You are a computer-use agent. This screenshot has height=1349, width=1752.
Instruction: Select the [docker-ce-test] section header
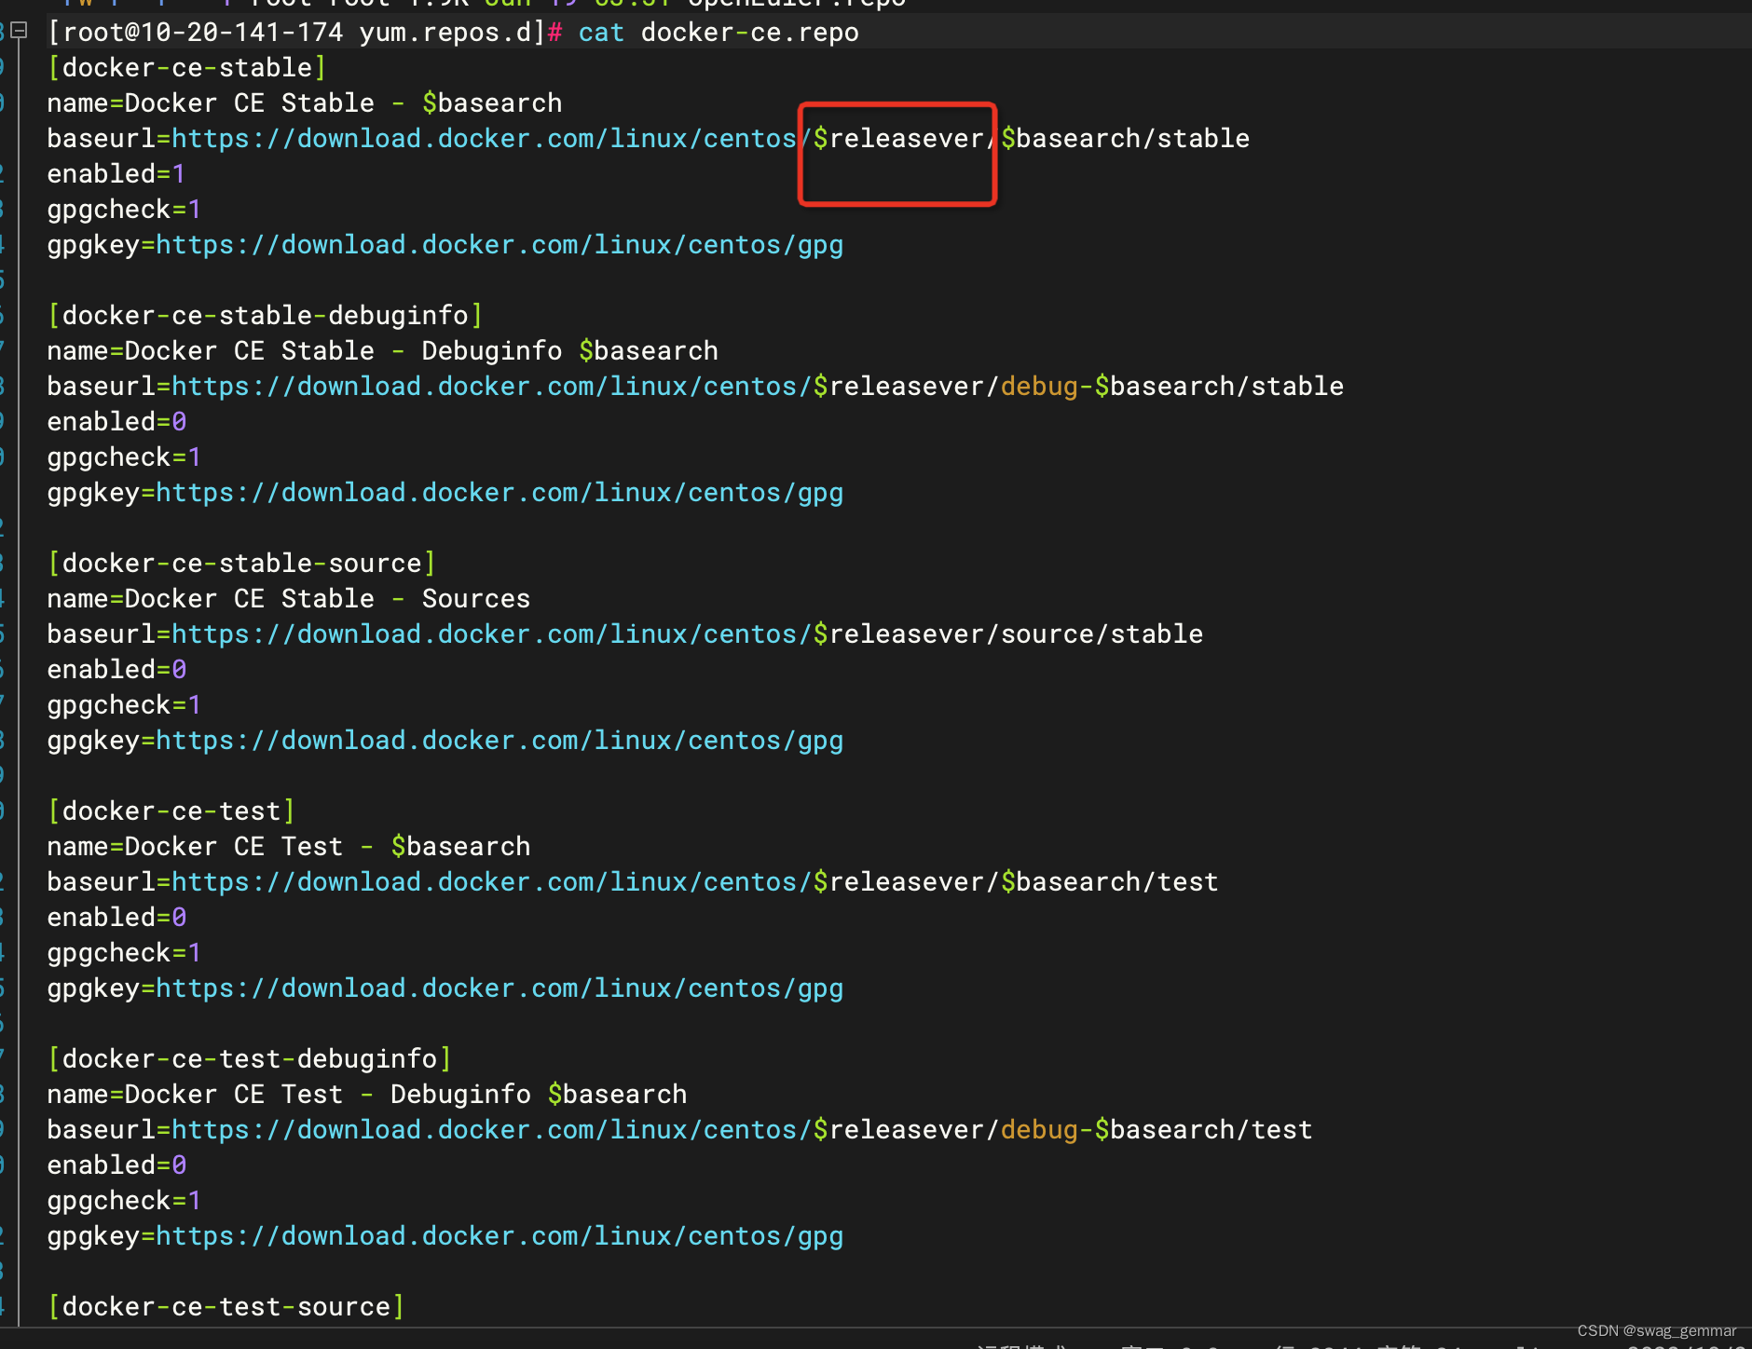point(171,811)
